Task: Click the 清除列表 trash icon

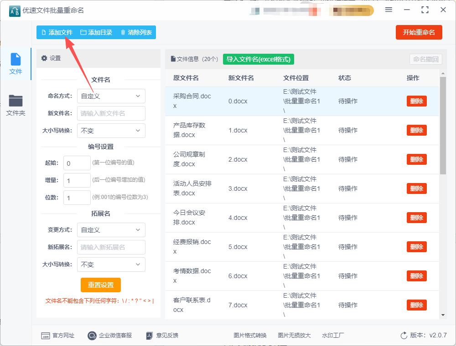Action: tap(123, 32)
